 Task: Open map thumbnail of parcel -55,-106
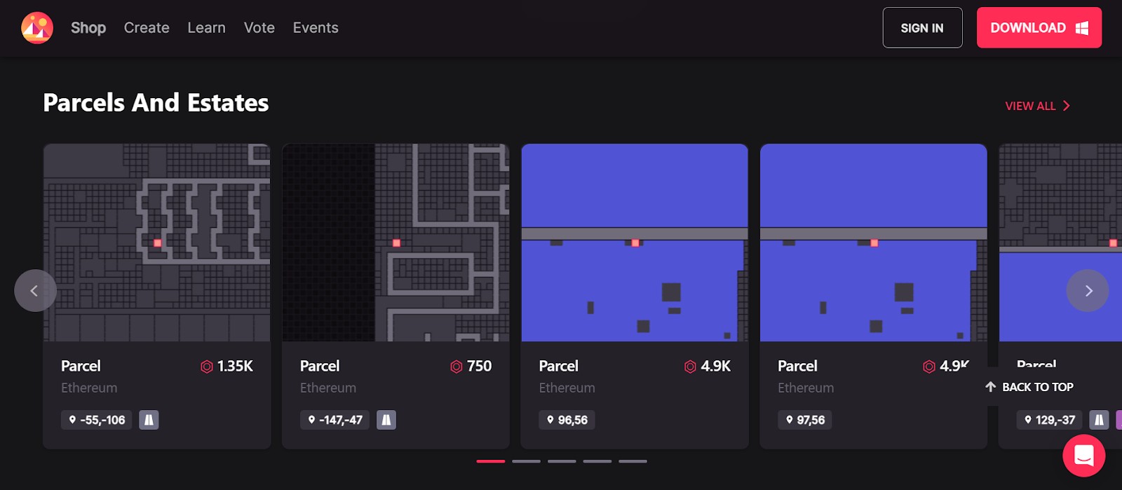[157, 243]
